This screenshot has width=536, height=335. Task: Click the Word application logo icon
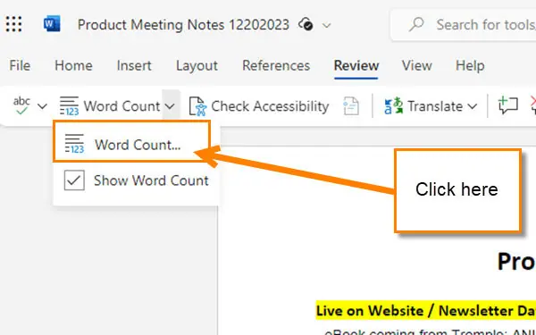tap(52, 24)
